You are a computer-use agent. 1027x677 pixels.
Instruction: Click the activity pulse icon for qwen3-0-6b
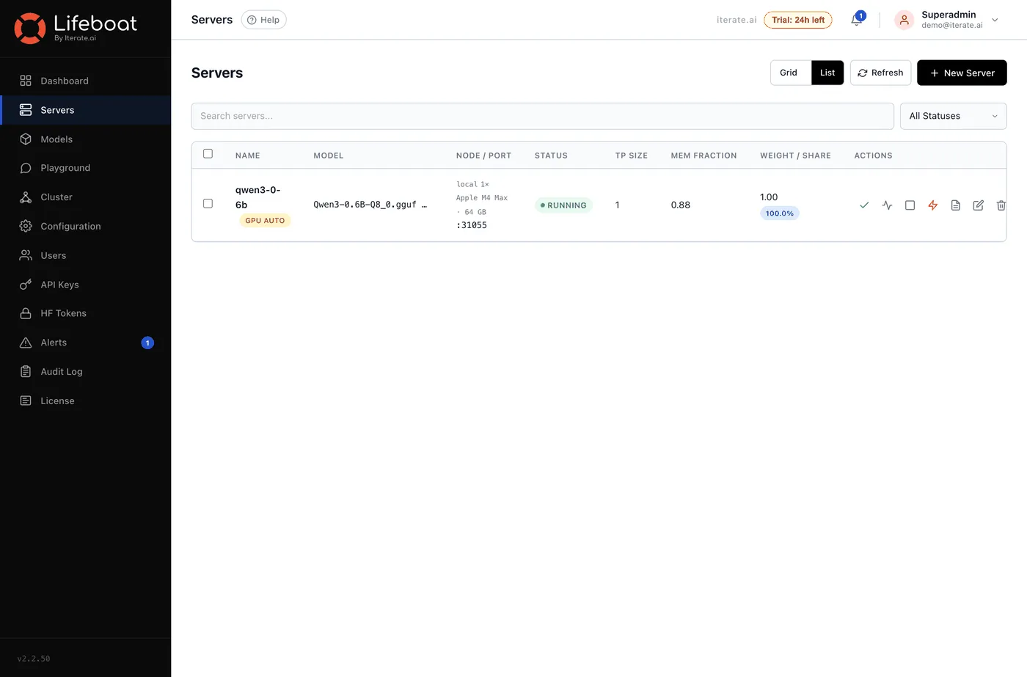pyautogui.click(x=887, y=205)
